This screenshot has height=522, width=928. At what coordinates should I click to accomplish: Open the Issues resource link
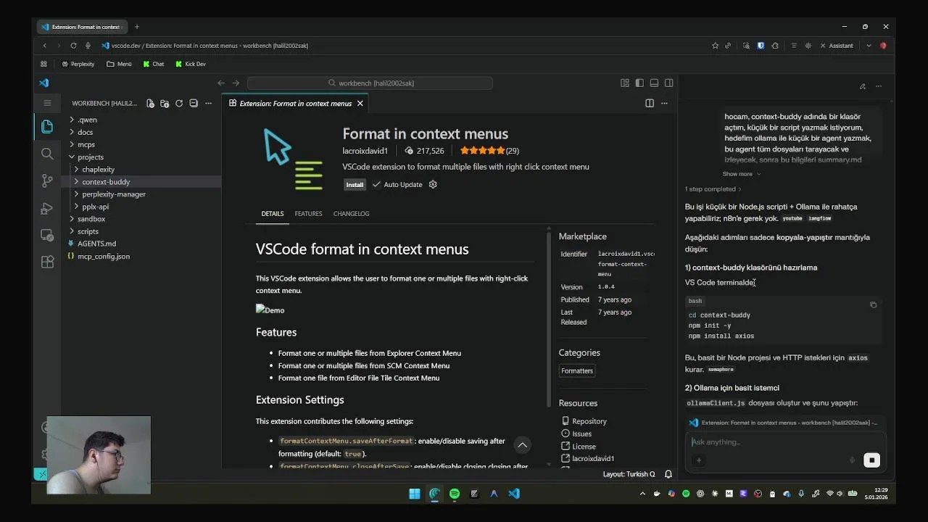[576, 434]
